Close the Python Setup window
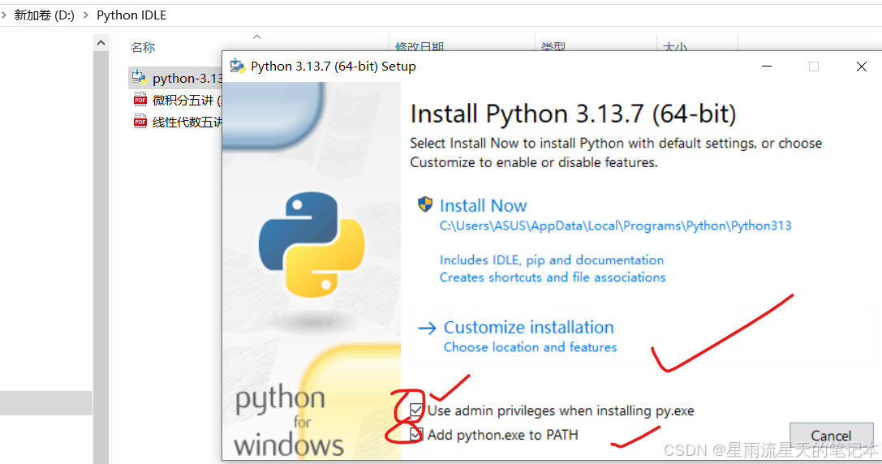Viewport: 882px width, 464px height. pyautogui.click(x=861, y=67)
